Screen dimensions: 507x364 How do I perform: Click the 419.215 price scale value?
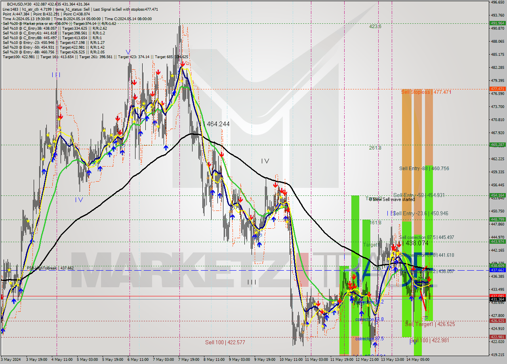pyautogui.click(x=497, y=354)
